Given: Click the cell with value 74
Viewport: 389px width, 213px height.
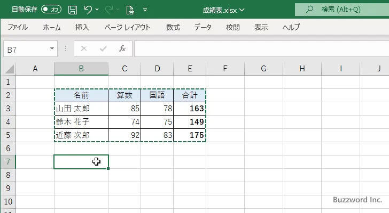Looking at the screenshot, I should coord(125,122).
